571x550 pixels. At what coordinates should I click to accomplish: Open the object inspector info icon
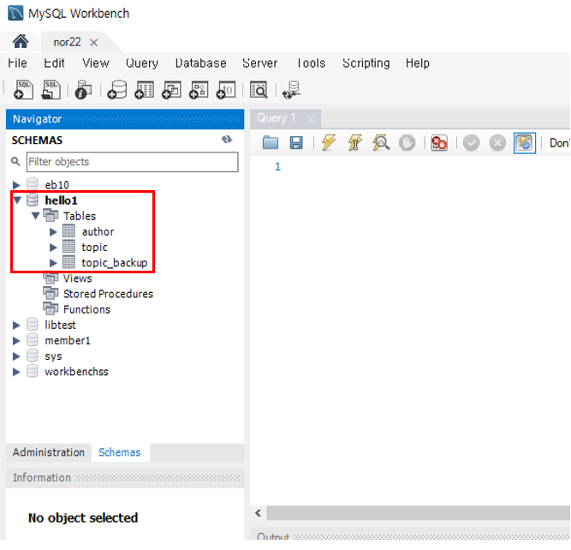[x=83, y=90]
